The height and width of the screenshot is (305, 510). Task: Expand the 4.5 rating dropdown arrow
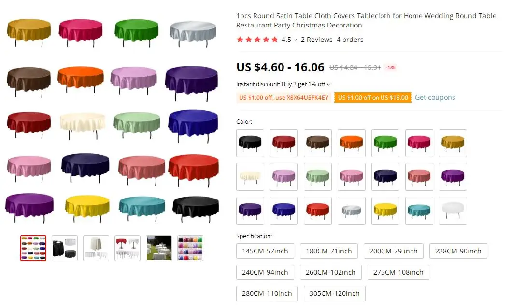(295, 40)
